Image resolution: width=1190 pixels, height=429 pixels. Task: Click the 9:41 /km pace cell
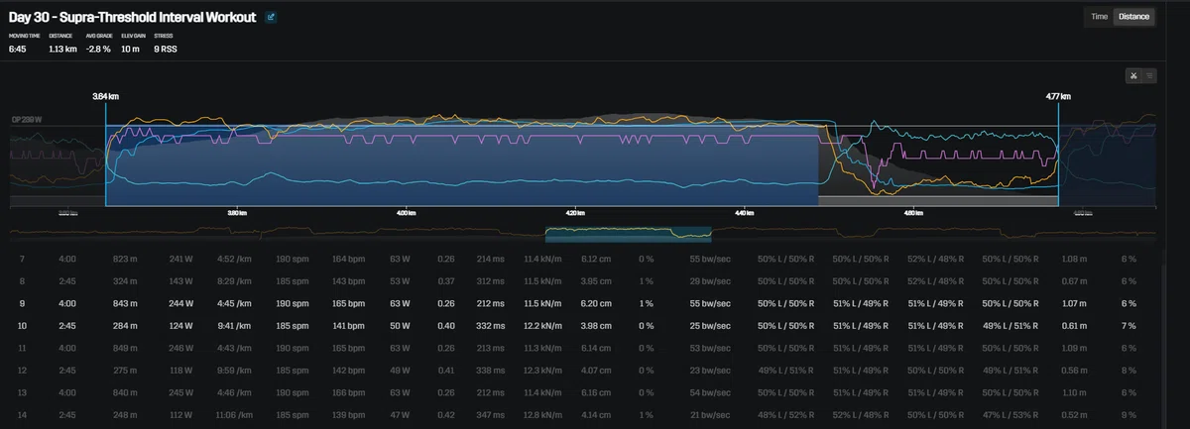click(235, 326)
